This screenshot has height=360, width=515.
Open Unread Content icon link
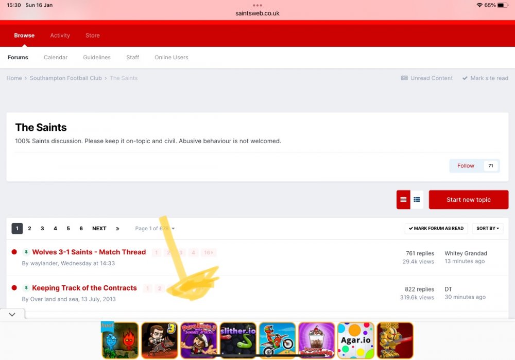[427, 78]
